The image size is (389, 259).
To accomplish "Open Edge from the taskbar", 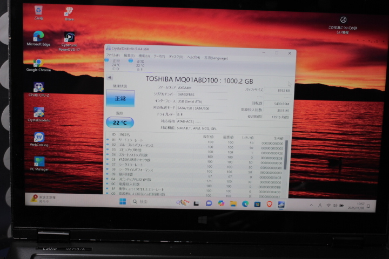I will pos(245,204).
